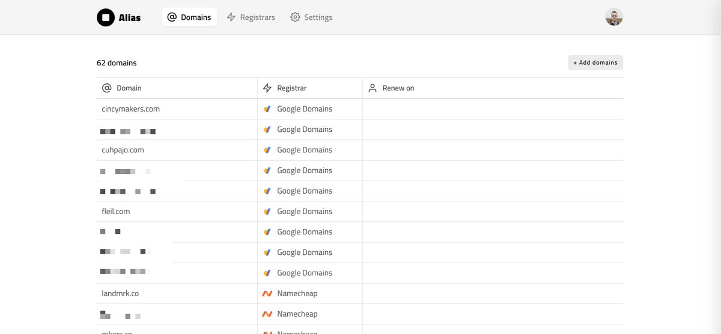
Task: Click Google Domains text in fleil.com row
Action: (305, 211)
